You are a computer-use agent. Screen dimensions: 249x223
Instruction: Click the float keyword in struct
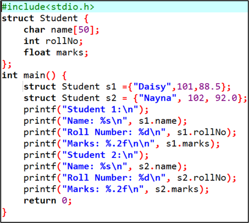coord(37,52)
